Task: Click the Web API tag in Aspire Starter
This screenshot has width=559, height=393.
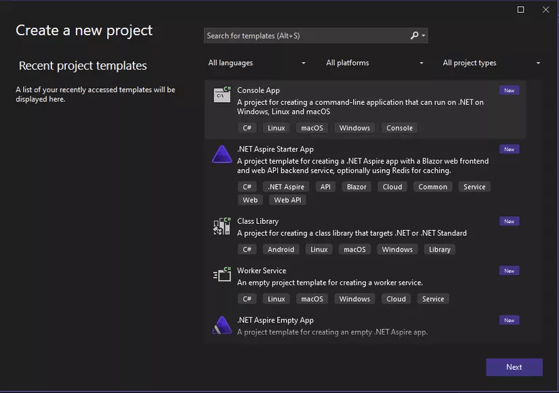Action: (287, 200)
